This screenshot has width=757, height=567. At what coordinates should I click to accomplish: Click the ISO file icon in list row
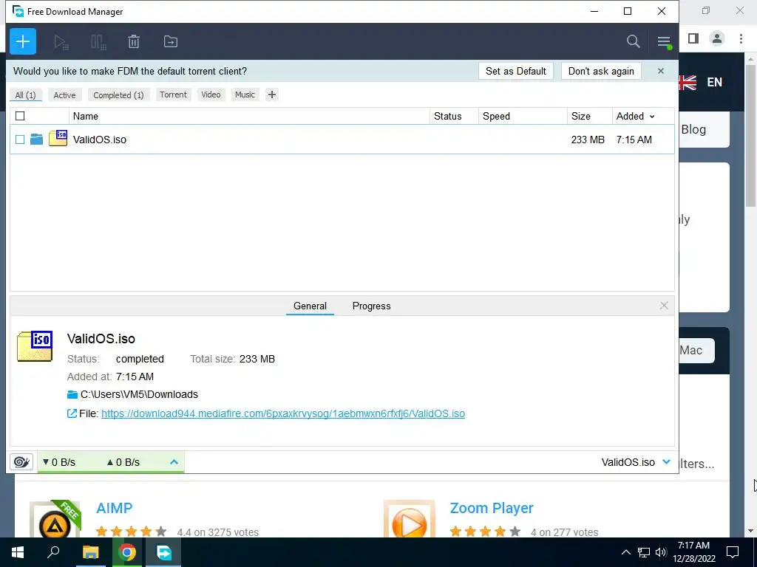point(58,138)
